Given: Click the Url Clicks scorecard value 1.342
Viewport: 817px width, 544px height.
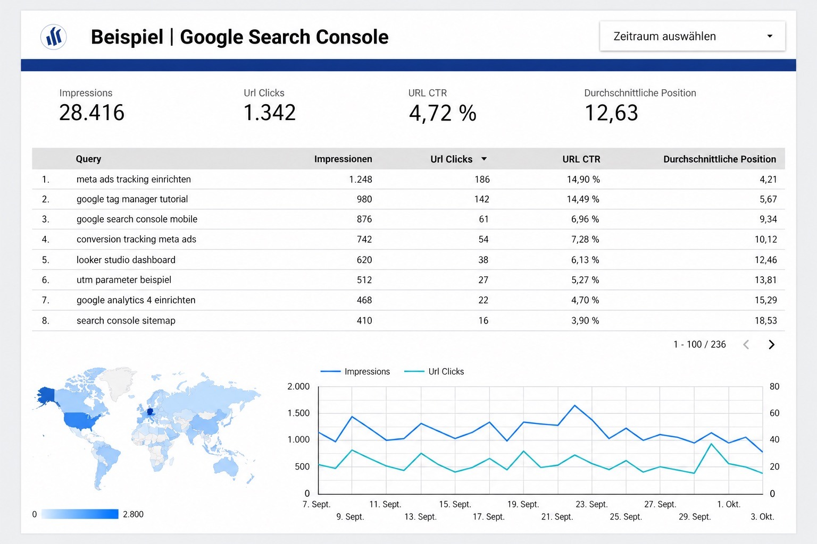Looking at the screenshot, I should pos(270,113).
